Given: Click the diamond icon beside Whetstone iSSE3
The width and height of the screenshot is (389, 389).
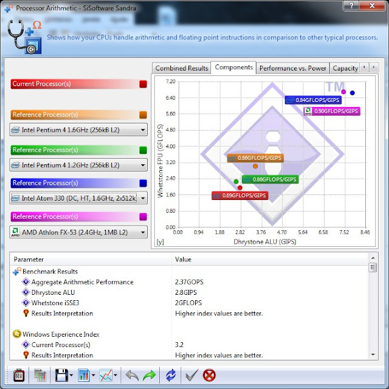Looking at the screenshot, I should point(26,303).
